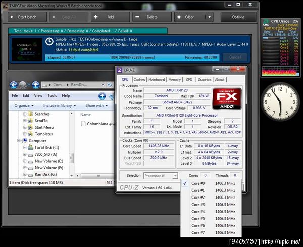
Task: Open the File menu in Explorer
Action: coord(15,95)
